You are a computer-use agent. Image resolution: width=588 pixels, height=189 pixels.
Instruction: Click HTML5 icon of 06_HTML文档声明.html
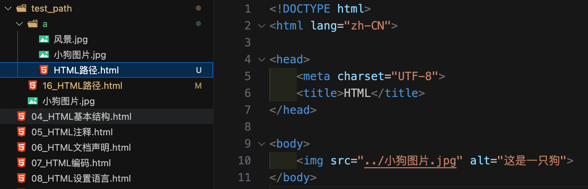point(21,147)
